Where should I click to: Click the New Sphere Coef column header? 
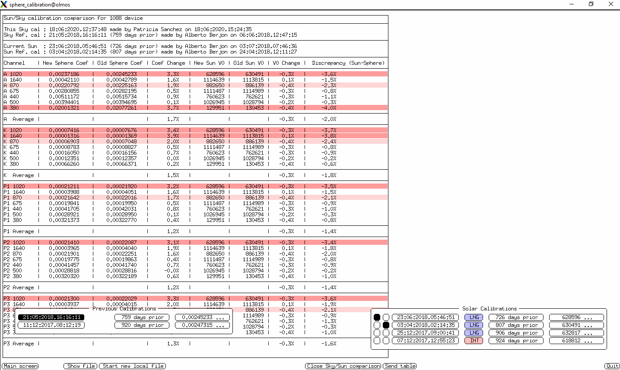coord(65,63)
